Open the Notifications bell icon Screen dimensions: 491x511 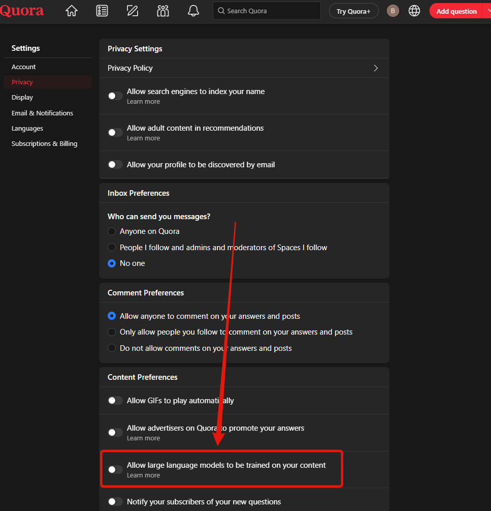(193, 11)
